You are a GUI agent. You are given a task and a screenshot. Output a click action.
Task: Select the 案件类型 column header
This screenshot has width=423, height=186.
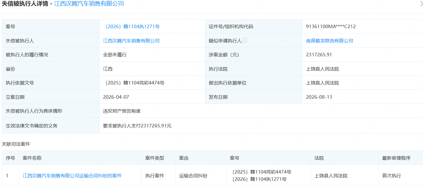click(x=155, y=158)
